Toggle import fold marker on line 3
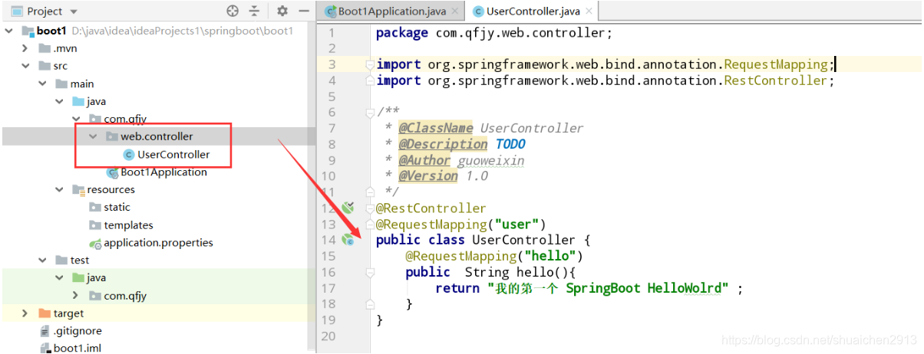This screenshot has width=924, height=354. pyautogui.click(x=370, y=64)
